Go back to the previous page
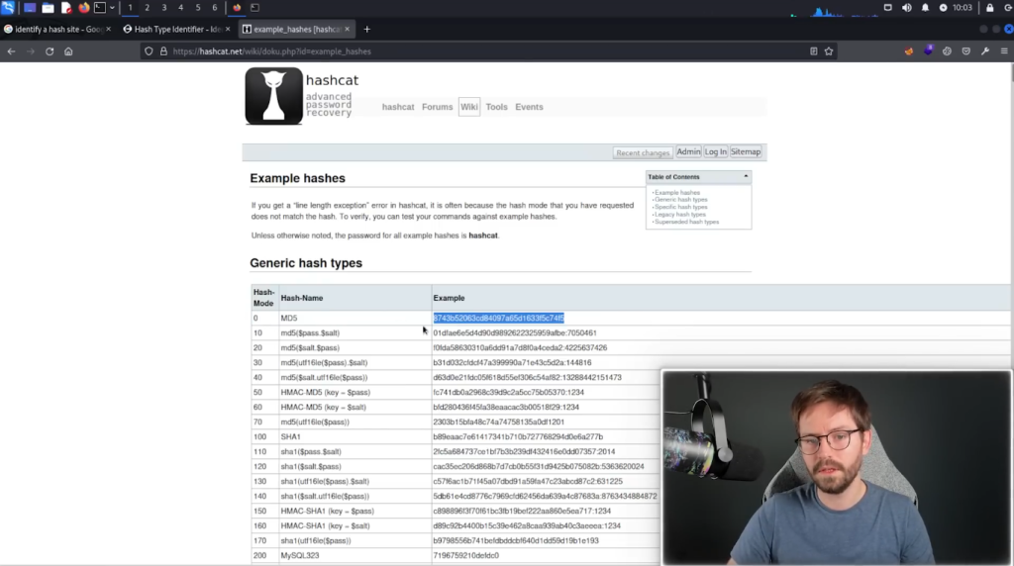 (x=11, y=51)
